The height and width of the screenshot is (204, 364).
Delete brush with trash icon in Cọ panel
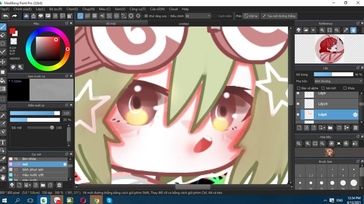click(x=59, y=185)
